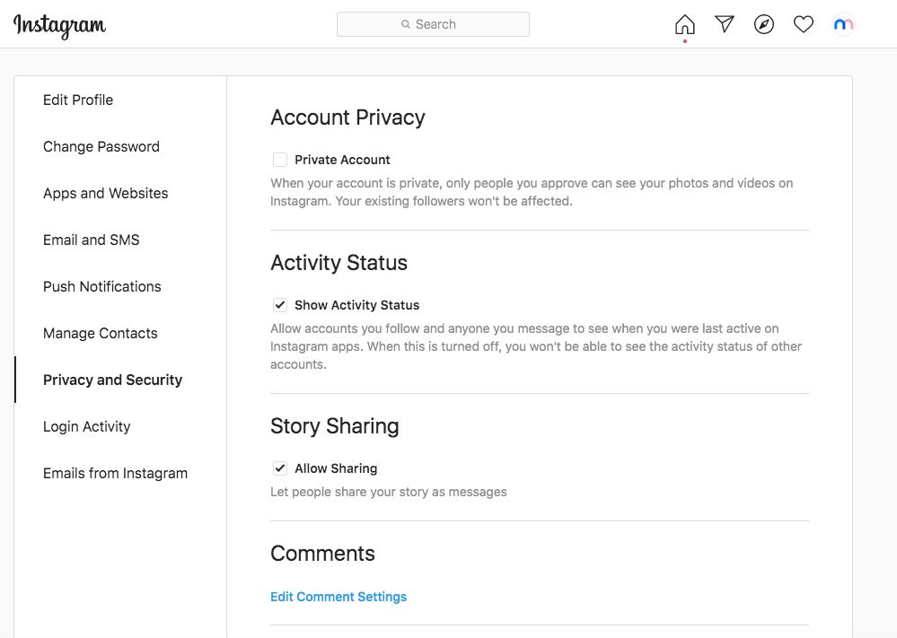Open Apps and Websites section
The height and width of the screenshot is (638, 897).
pyautogui.click(x=105, y=193)
